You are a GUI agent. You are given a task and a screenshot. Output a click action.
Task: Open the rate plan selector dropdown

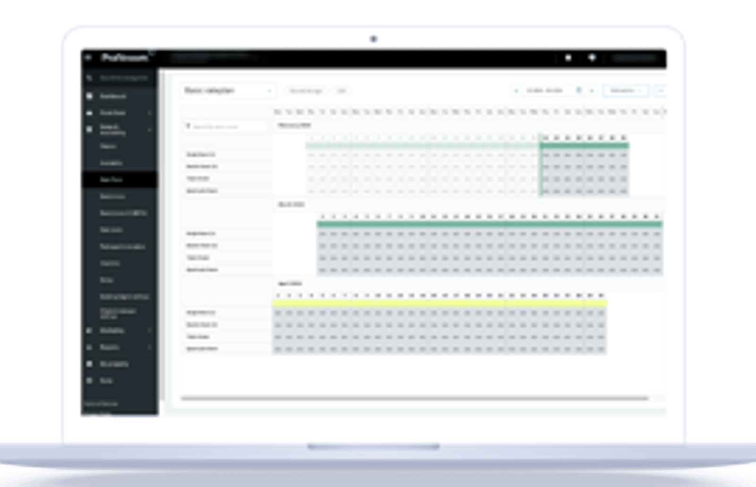point(228,91)
